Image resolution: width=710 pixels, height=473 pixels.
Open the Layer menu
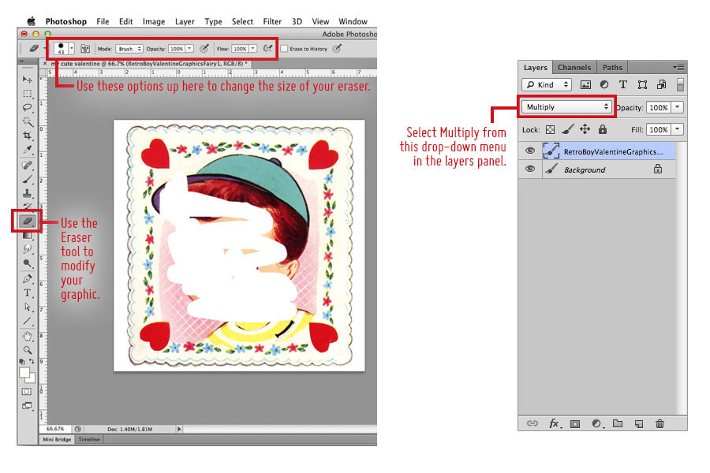click(x=185, y=21)
